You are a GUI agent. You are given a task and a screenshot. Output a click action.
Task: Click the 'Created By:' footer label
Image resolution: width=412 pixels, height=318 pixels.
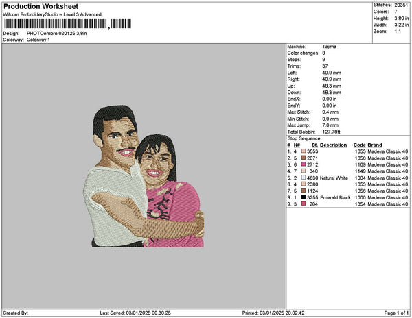coord(15,313)
